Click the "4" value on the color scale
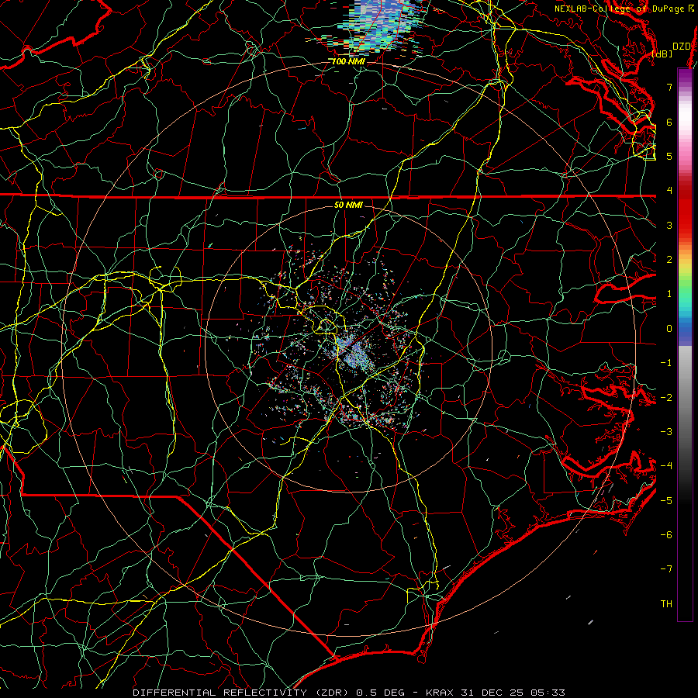The width and height of the screenshot is (698, 698). (669, 191)
